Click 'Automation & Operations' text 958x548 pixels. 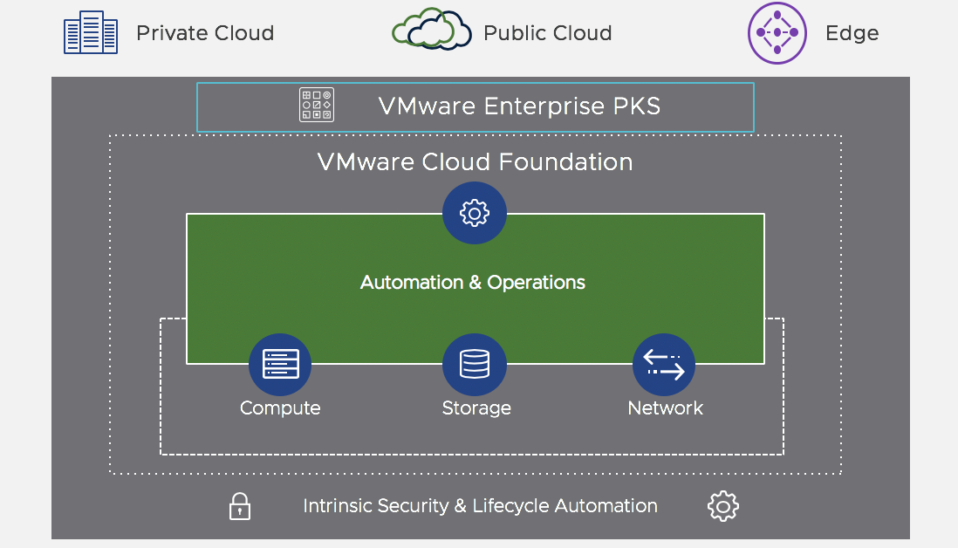pos(472,282)
